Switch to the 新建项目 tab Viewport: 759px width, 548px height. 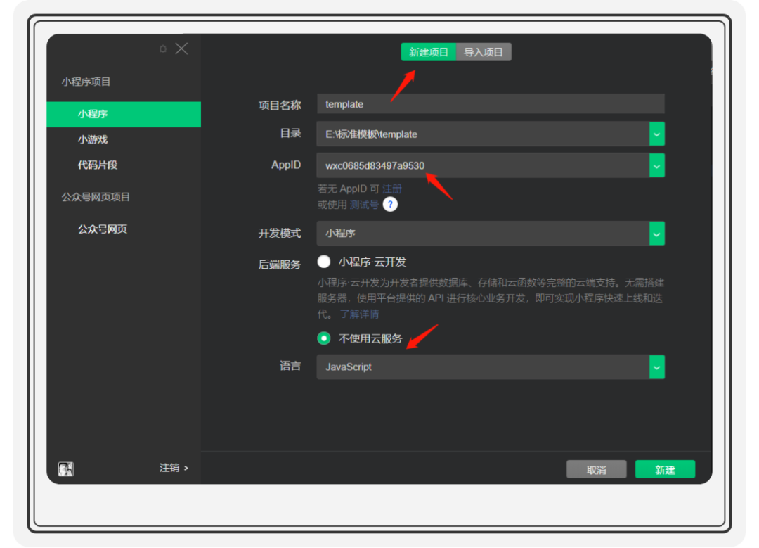tap(428, 52)
